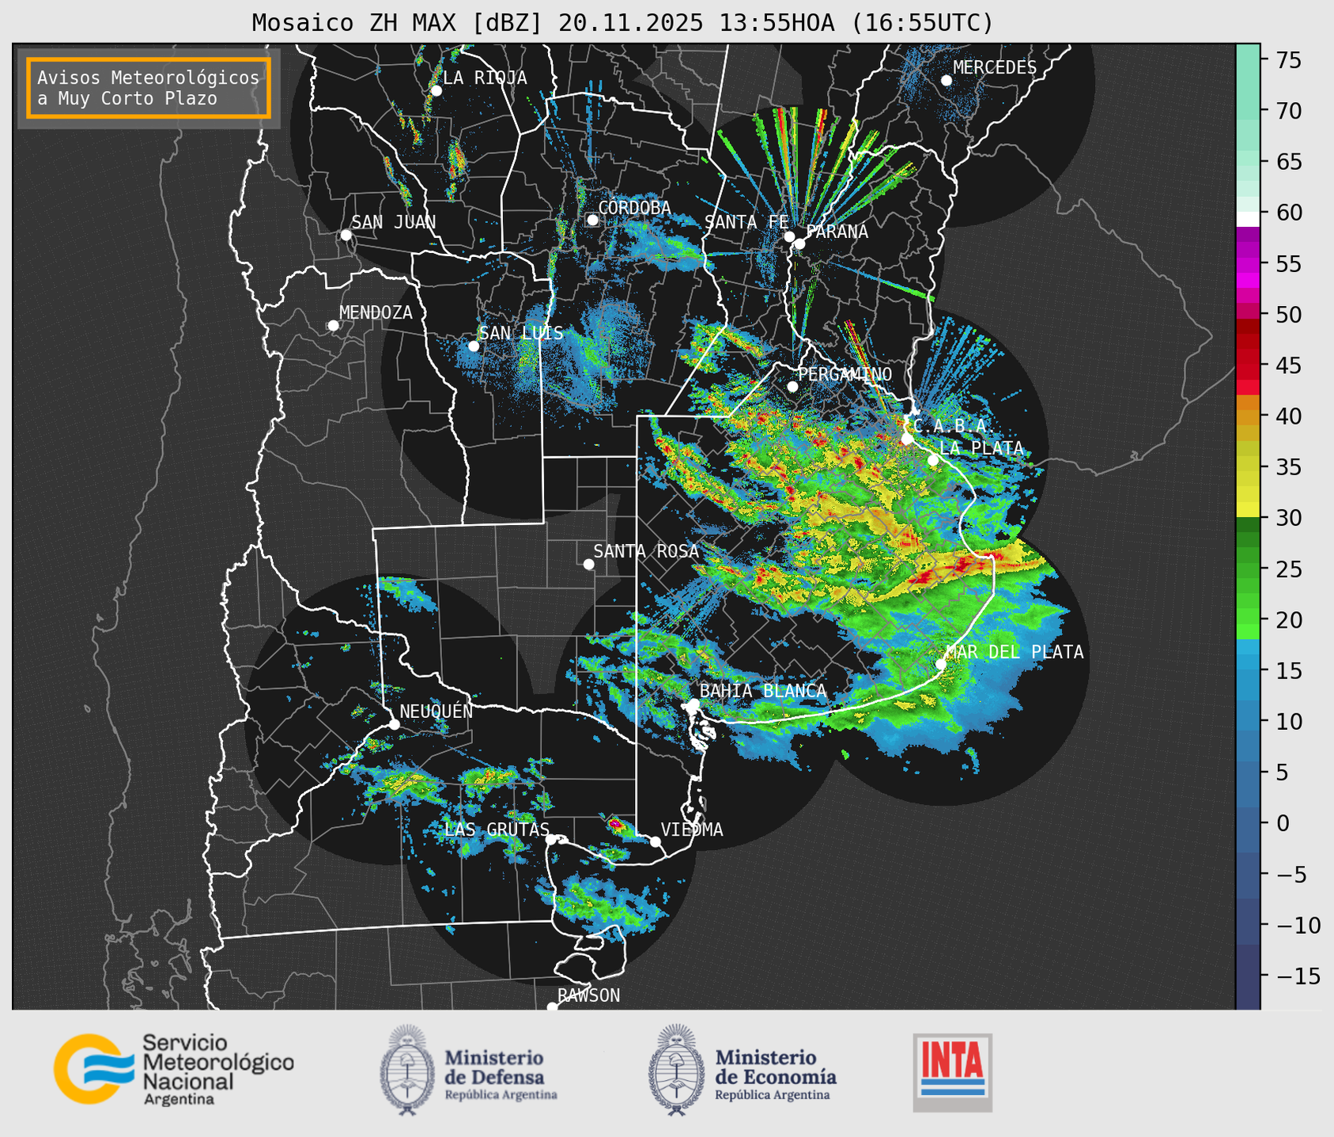Click the Ministerio de Economía crest
1334x1137 pixels.
click(677, 1070)
